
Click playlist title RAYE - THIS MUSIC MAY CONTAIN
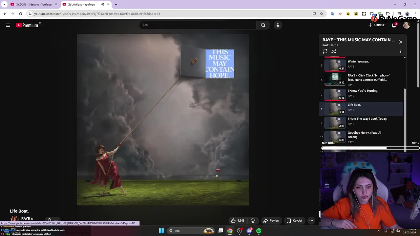[358, 40]
